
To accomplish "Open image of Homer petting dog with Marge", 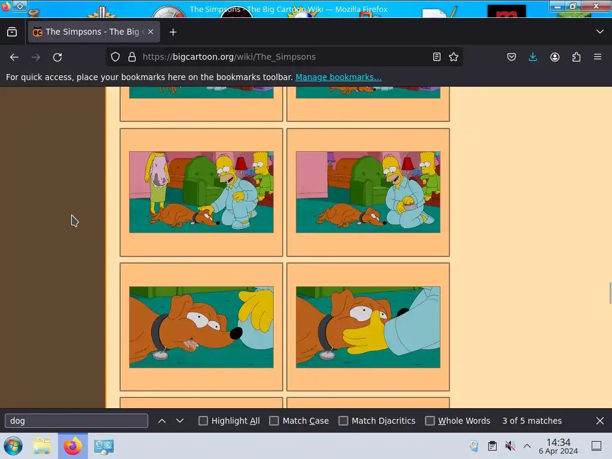I will [x=201, y=192].
